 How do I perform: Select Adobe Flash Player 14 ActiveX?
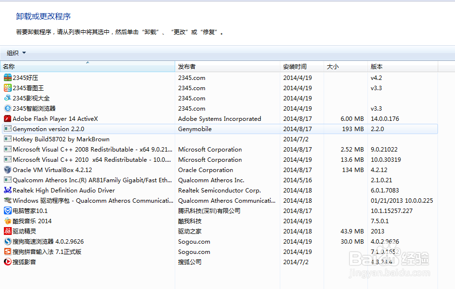pyautogui.click(x=55, y=118)
